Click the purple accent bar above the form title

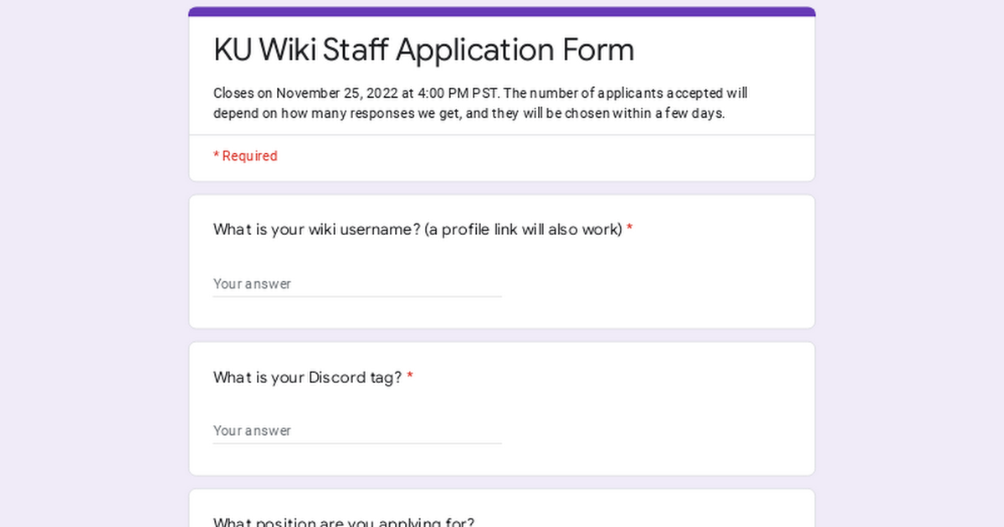tap(502, 12)
